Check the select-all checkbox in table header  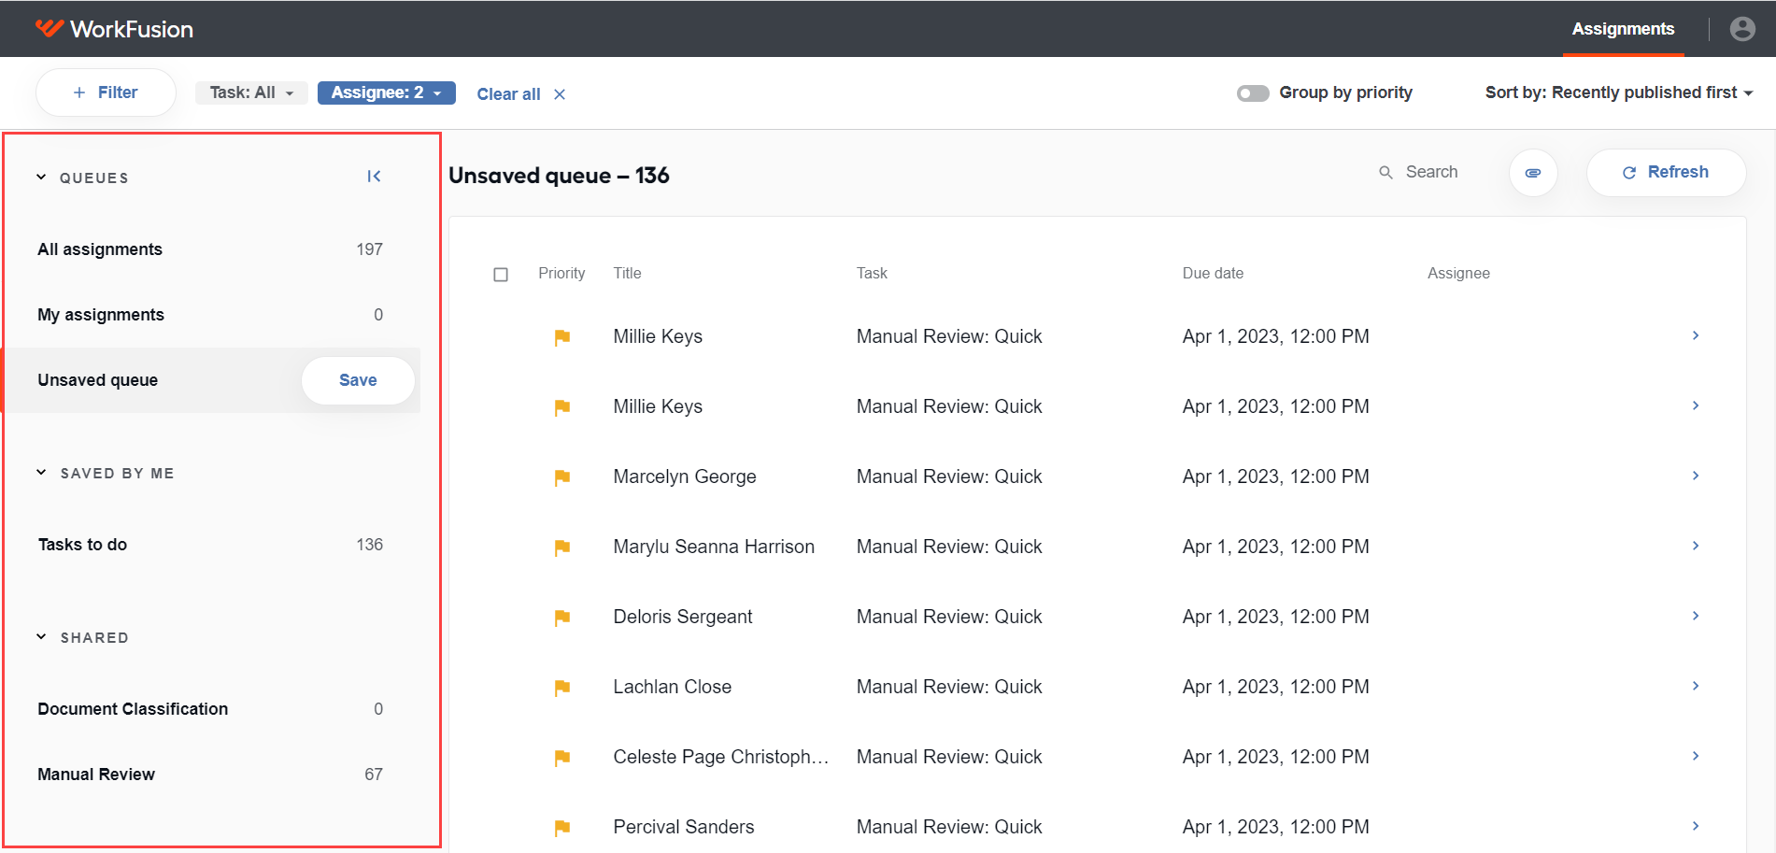pyautogui.click(x=501, y=275)
